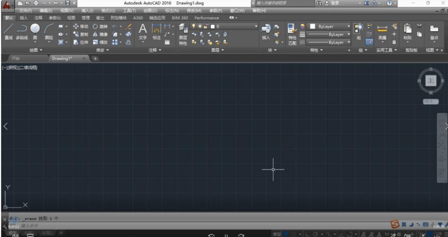Click the new drawing tab plus button

(95, 58)
